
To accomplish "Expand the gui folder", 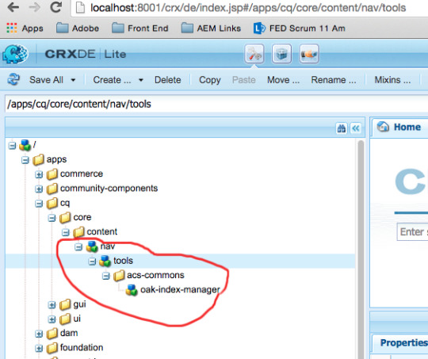I will coord(52,304).
